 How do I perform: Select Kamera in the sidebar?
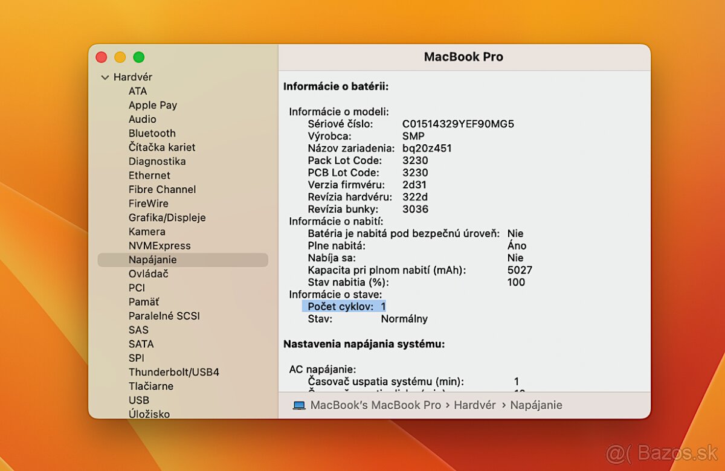147,231
